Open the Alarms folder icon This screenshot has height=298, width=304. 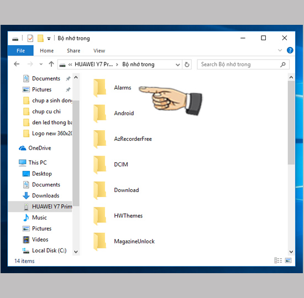(99, 88)
